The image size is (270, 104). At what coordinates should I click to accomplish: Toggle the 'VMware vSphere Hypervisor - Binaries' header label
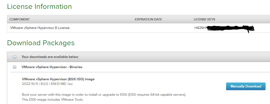coord(52,67)
